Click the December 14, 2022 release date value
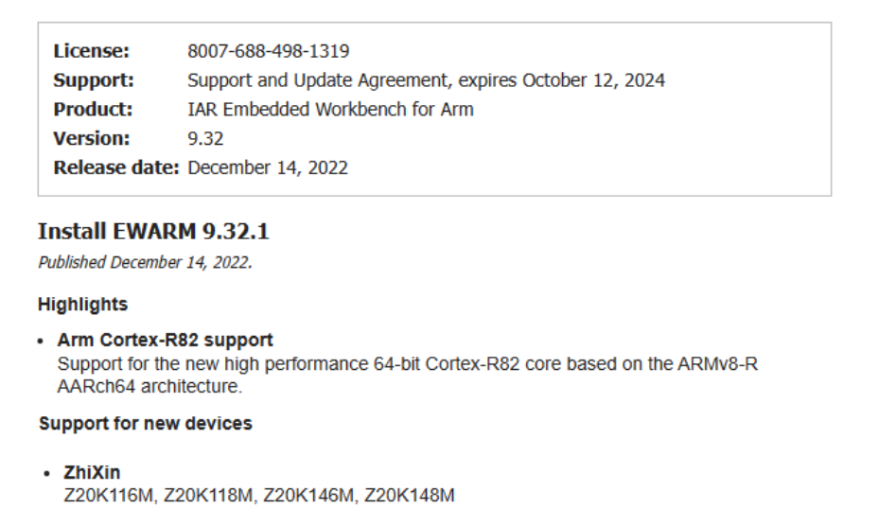The height and width of the screenshot is (526, 896). click(x=268, y=168)
